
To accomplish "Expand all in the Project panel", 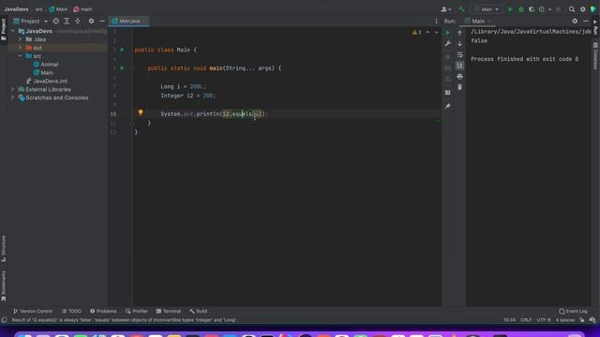I will [67, 21].
